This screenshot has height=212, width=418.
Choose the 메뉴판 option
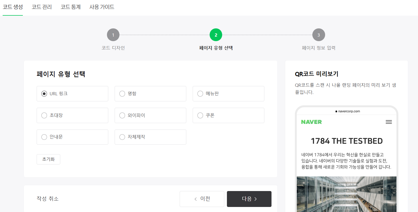[x=200, y=93]
